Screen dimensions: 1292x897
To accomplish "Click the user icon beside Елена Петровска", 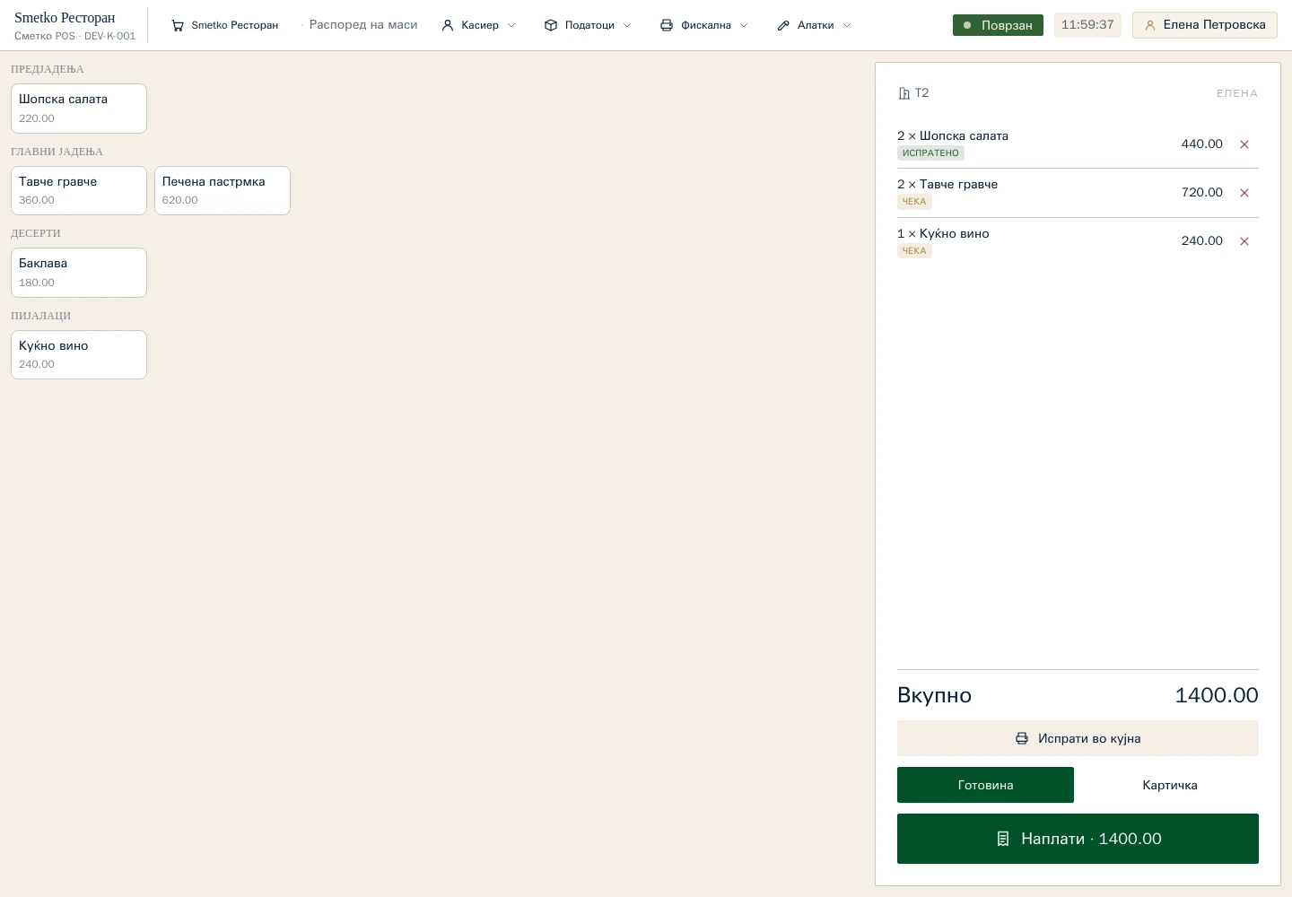I will point(1150,25).
